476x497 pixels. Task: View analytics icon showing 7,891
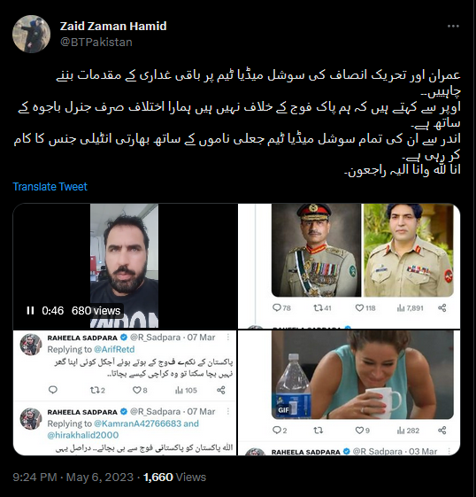tap(401, 307)
